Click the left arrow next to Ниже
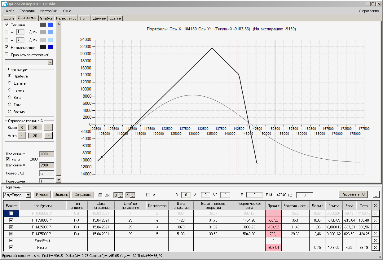This screenshot has height=260, width=383. [x=22, y=135]
